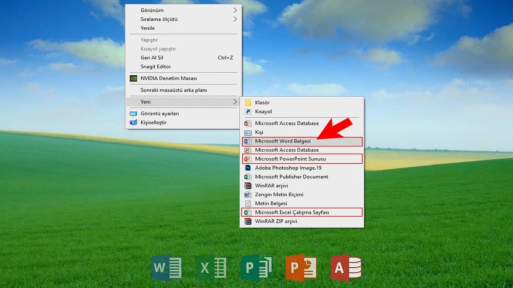This screenshot has width=513, height=288.
Task: Click the WinRAR ZIP arşivi icon
Action: pos(248,221)
